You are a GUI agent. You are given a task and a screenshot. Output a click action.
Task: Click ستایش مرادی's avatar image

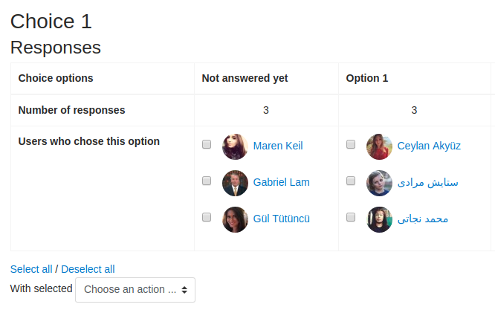pyautogui.click(x=379, y=183)
